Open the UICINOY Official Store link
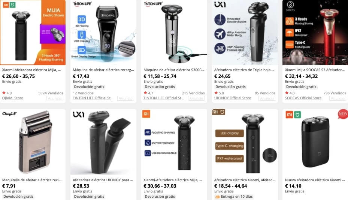The width and height of the screenshot is (348, 200). (233, 98)
